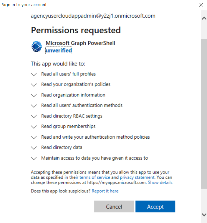
Task: Select the 'Read group memberships' text
Action: coord(68,126)
